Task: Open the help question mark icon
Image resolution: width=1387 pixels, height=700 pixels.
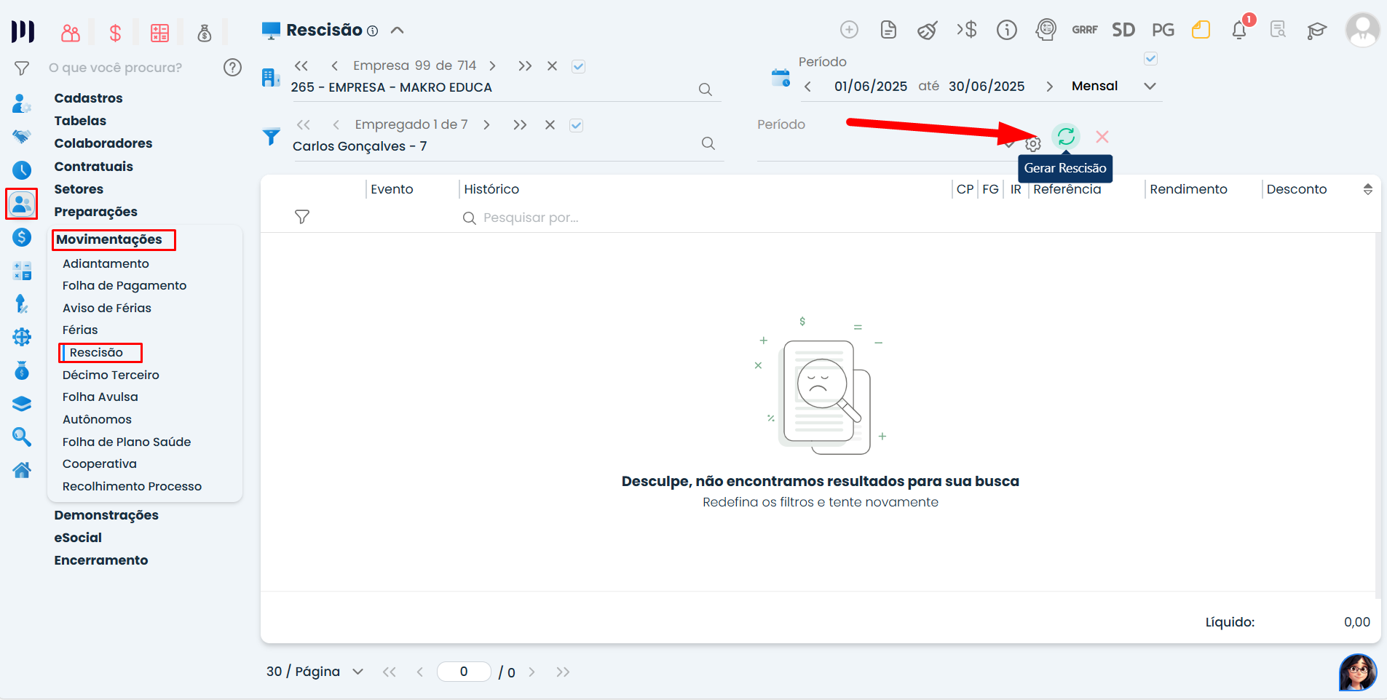Action: click(x=232, y=68)
